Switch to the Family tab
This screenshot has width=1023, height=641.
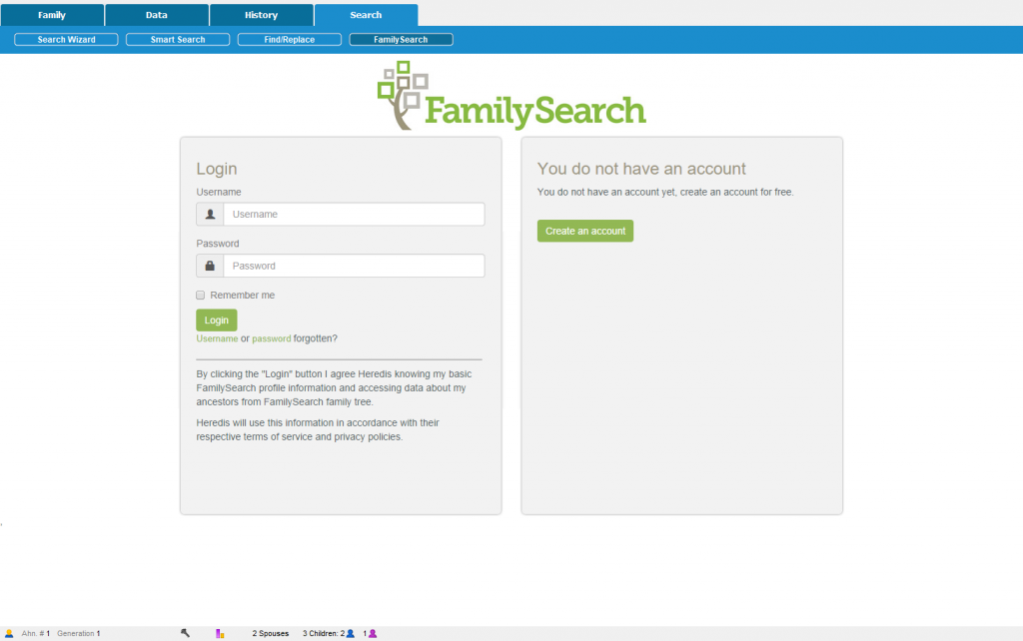[51, 14]
